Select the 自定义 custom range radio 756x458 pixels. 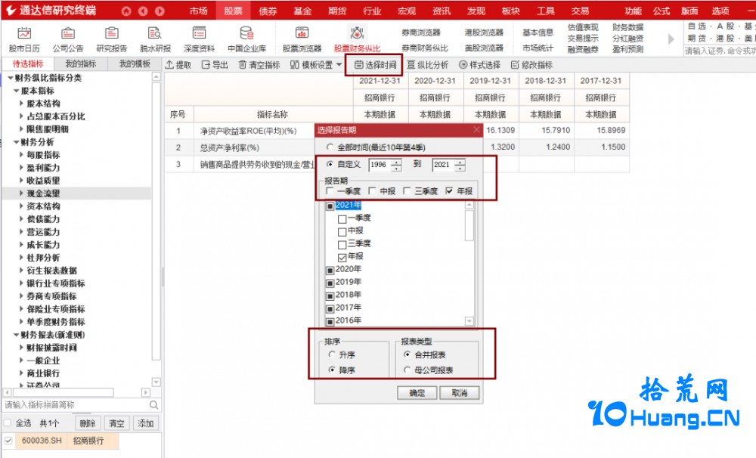coord(330,164)
